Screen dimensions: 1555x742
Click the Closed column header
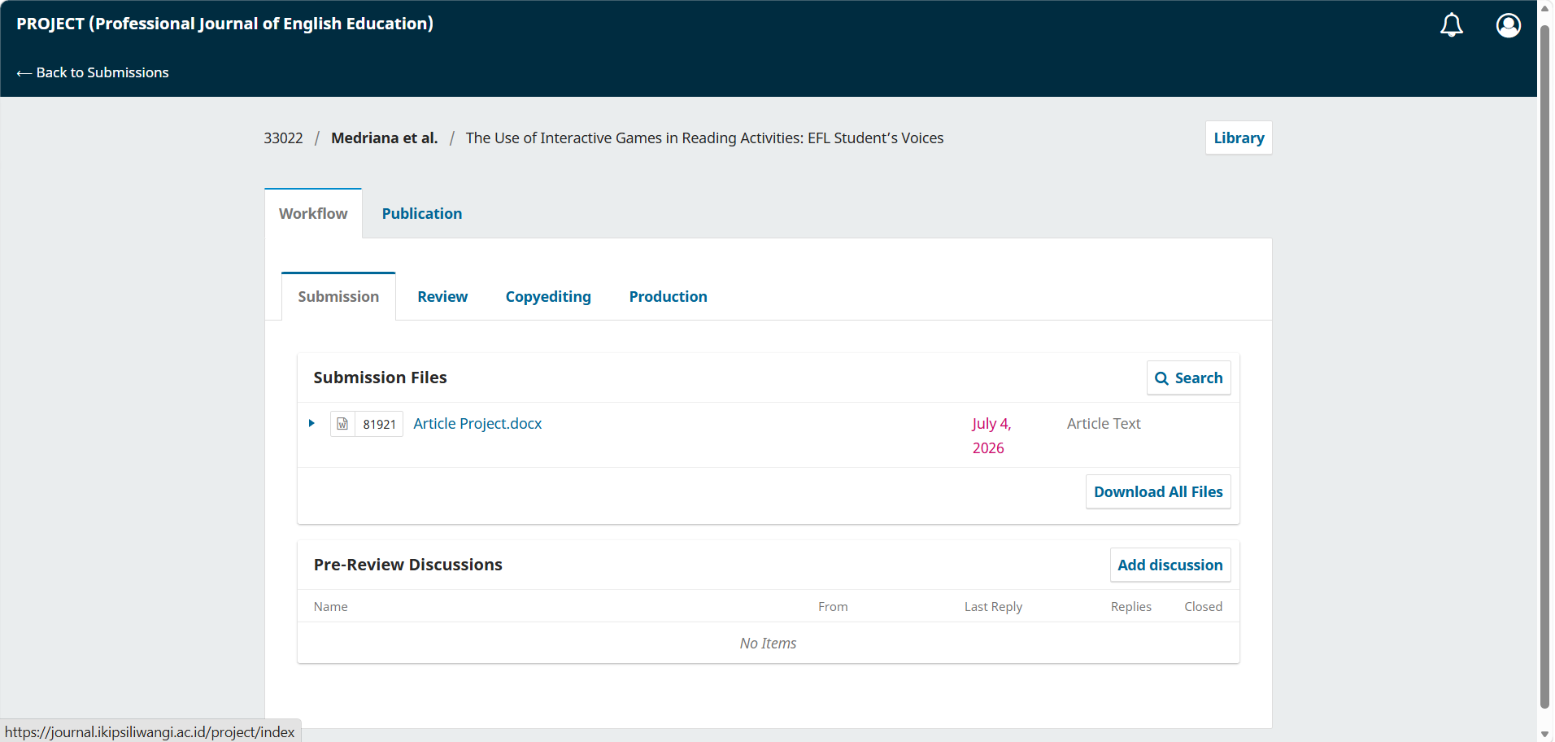tap(1203, 606)
